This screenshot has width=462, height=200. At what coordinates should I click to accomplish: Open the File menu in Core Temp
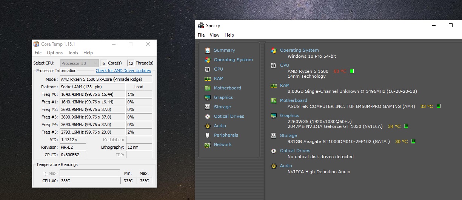pos(38,53)
